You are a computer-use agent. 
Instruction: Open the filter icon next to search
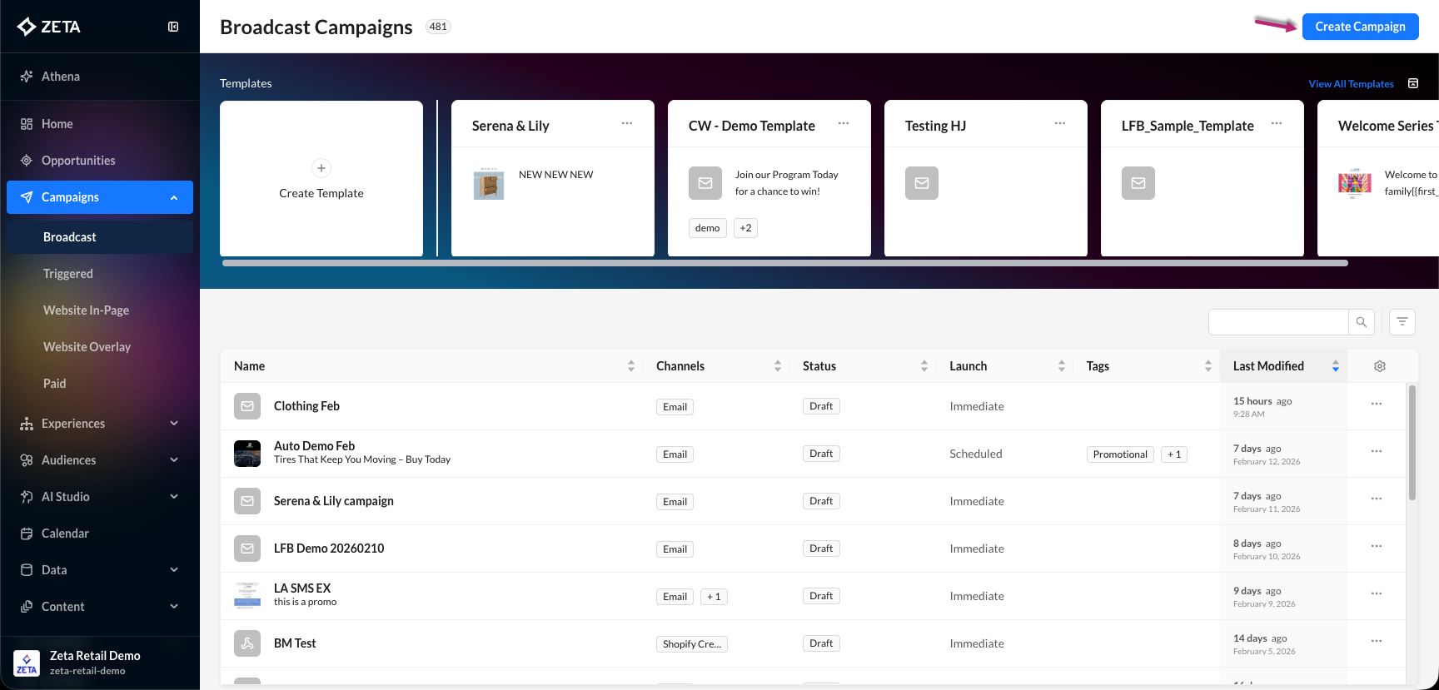pos(1402,322)
